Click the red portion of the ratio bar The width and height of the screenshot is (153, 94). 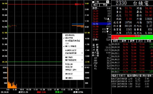click(x=126, y=36)
